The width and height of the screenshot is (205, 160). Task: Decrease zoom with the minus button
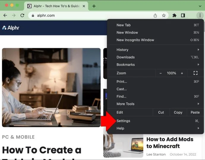161,73
